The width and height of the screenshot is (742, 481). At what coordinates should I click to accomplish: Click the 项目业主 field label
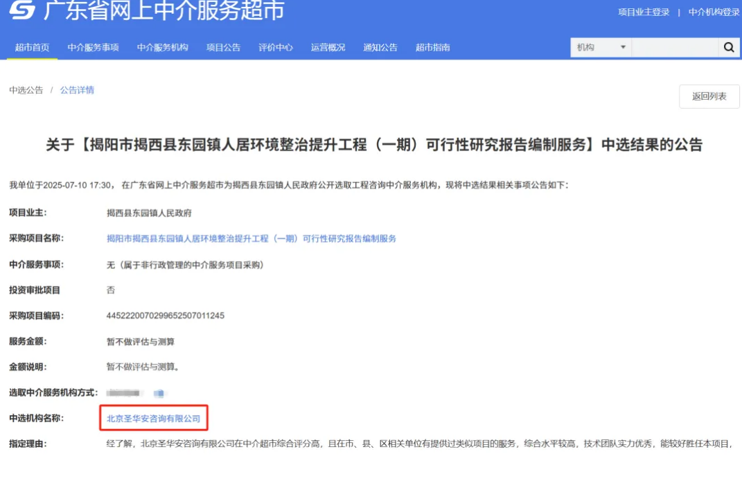click(28, 213)
